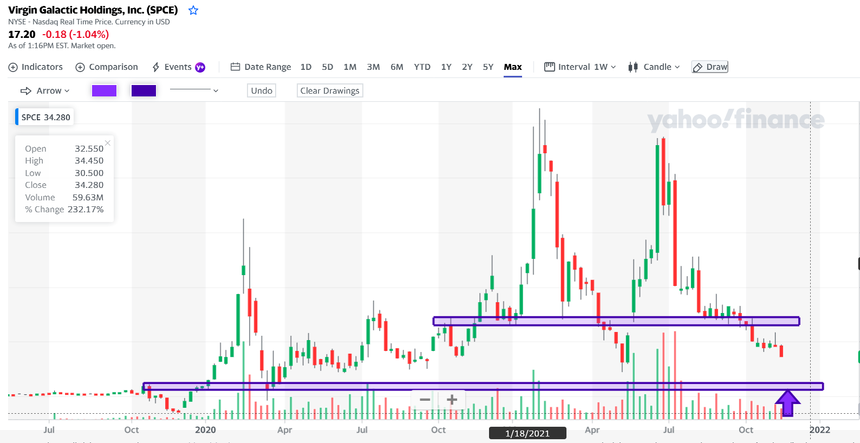Add SPCE to watchlist with star icon

193,10
